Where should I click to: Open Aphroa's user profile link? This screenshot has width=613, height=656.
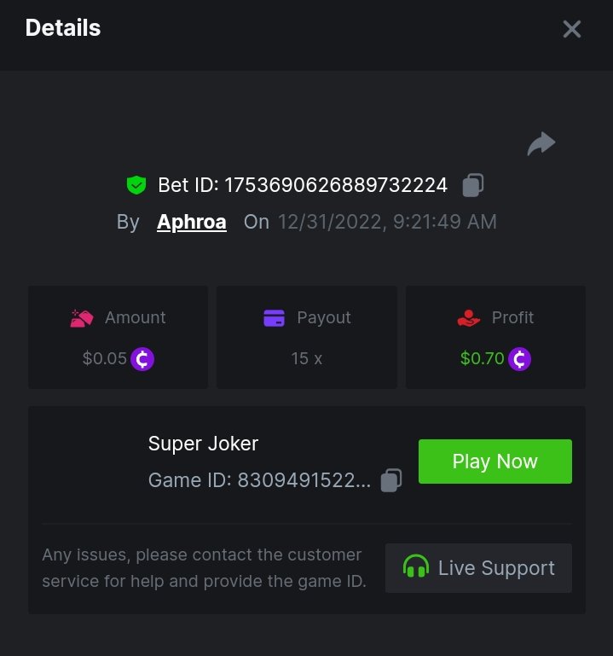point(192,223)
